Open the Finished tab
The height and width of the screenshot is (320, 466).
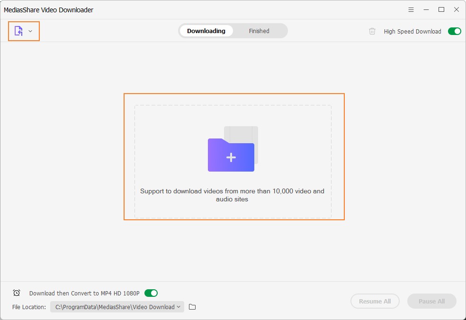tap(259, 31)
